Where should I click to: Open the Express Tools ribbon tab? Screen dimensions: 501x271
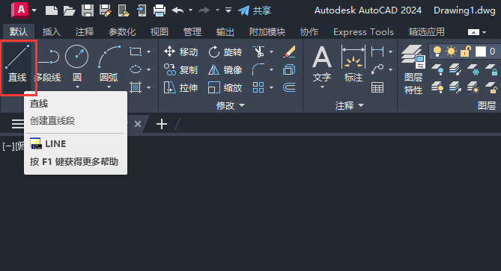point(363,32)
